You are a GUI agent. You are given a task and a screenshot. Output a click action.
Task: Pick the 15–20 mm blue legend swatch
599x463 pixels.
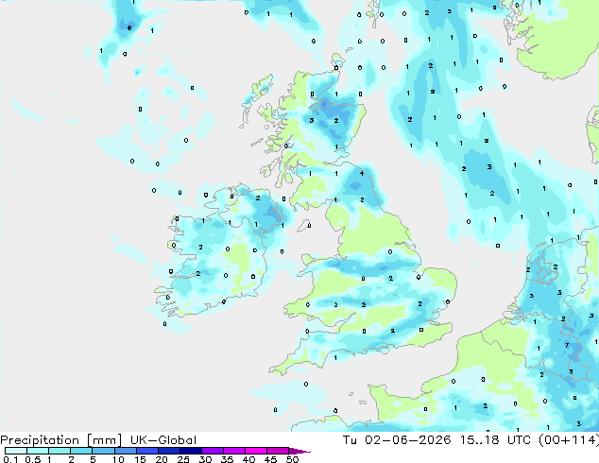click(146, 451)
